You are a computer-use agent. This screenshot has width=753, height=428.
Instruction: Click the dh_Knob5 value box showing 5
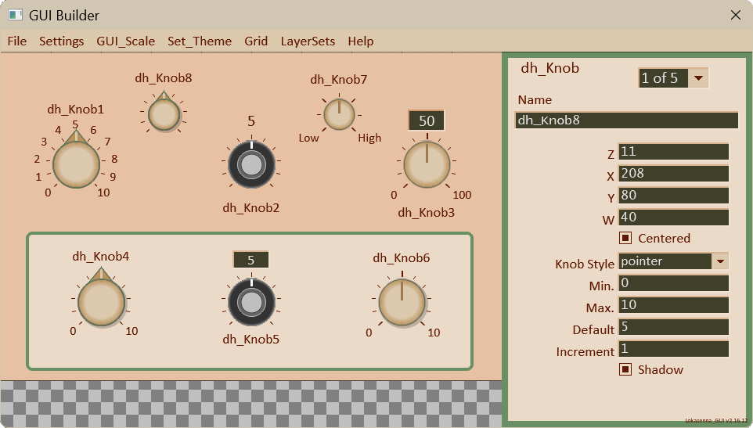(250, 260)
